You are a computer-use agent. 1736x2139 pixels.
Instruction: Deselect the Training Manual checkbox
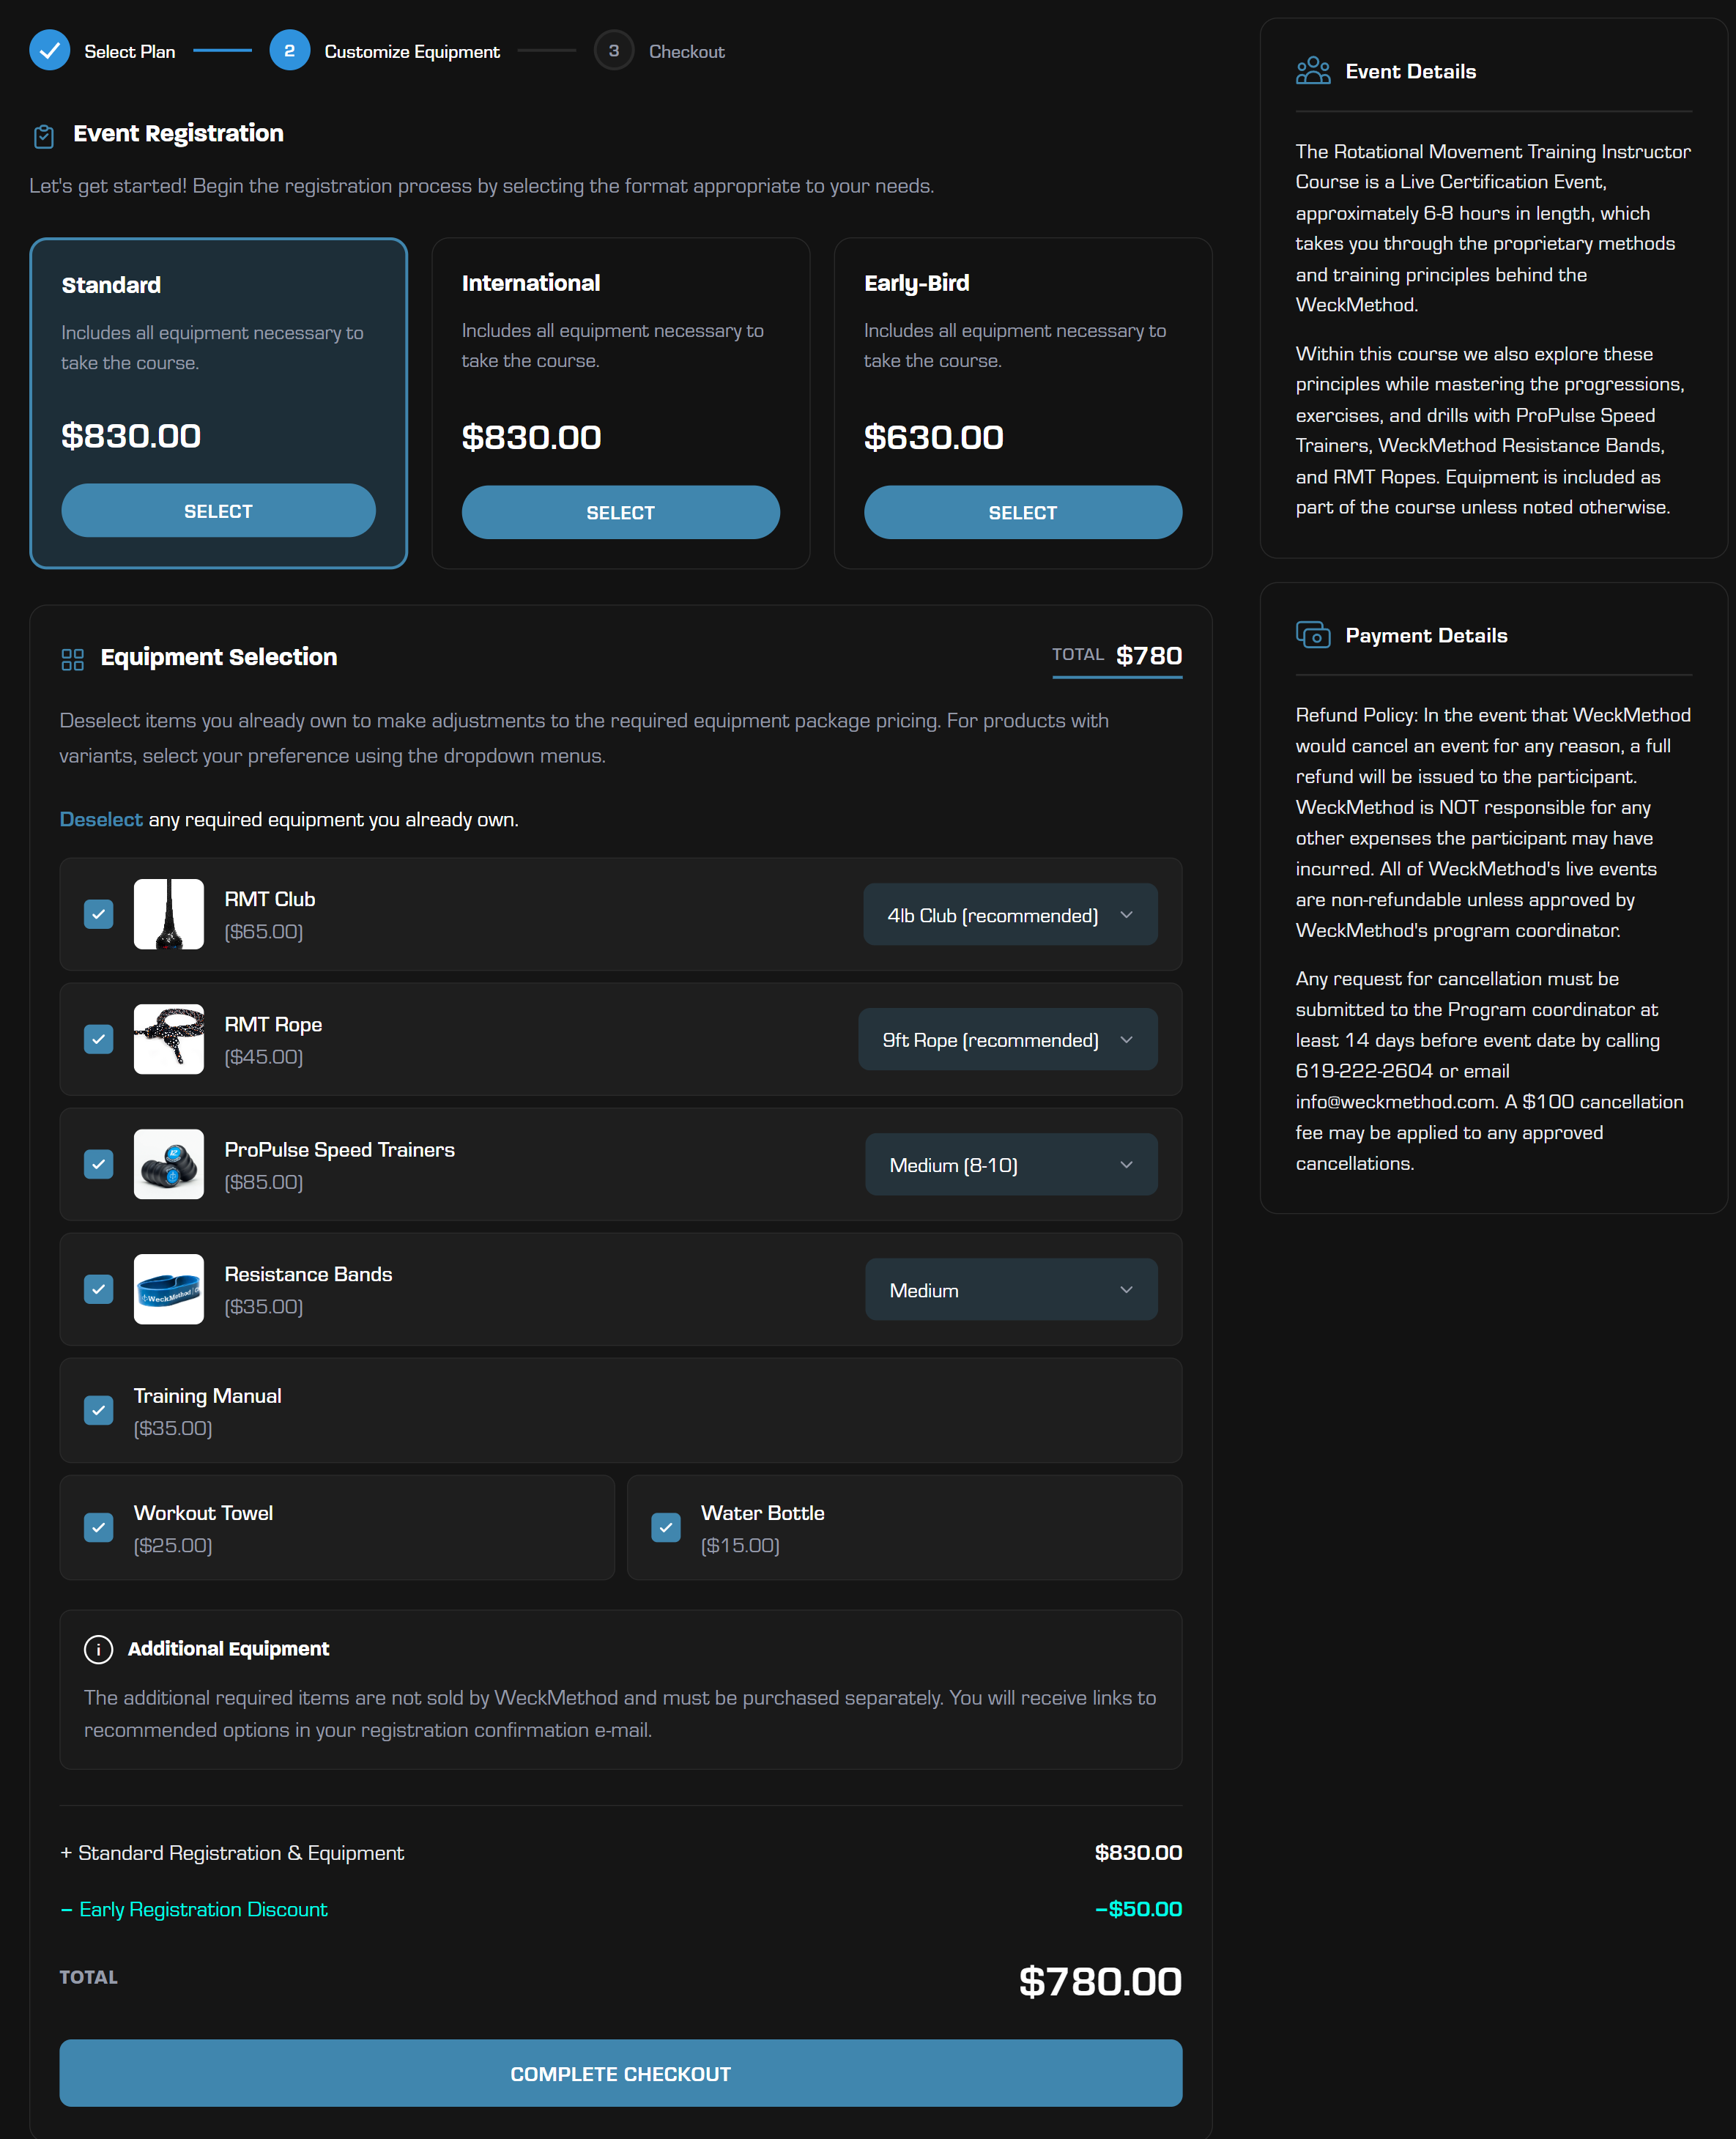pyautogui.click(x=98, y=1410)
